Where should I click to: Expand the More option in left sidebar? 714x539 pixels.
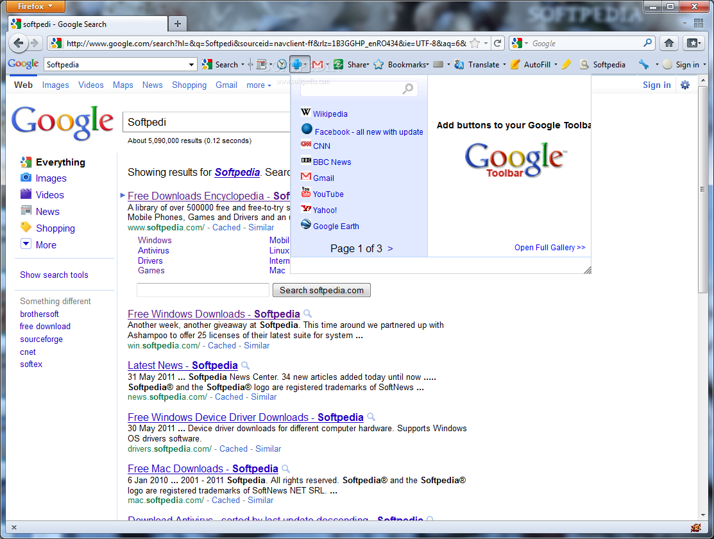38,244
